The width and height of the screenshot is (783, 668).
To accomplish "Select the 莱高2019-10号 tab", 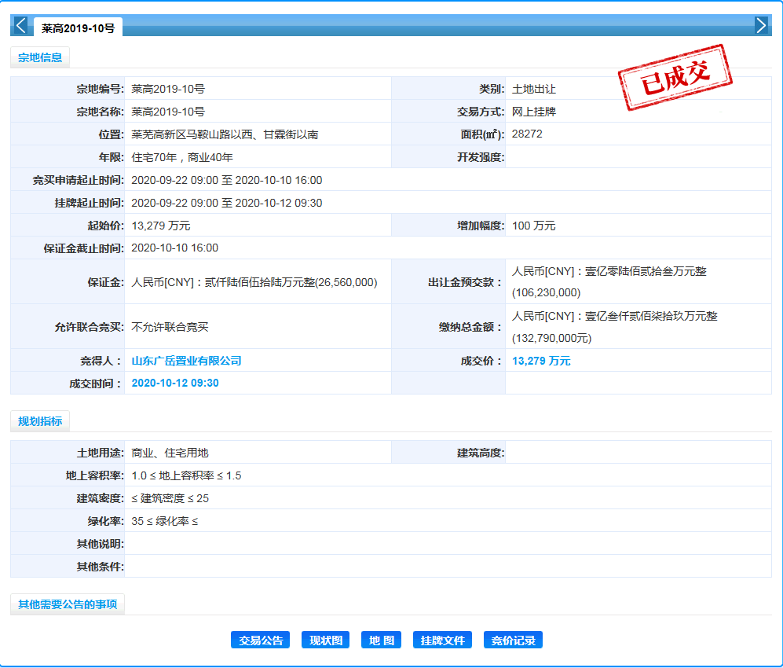I will click(78, 28).
